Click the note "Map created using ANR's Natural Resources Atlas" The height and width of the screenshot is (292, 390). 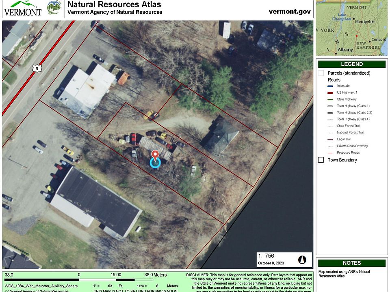tap(344, 274)
